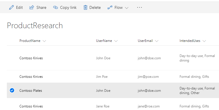Click the Share arrow icon
The height and width of the screenshot is (110, 219).
tap(32, 7)
